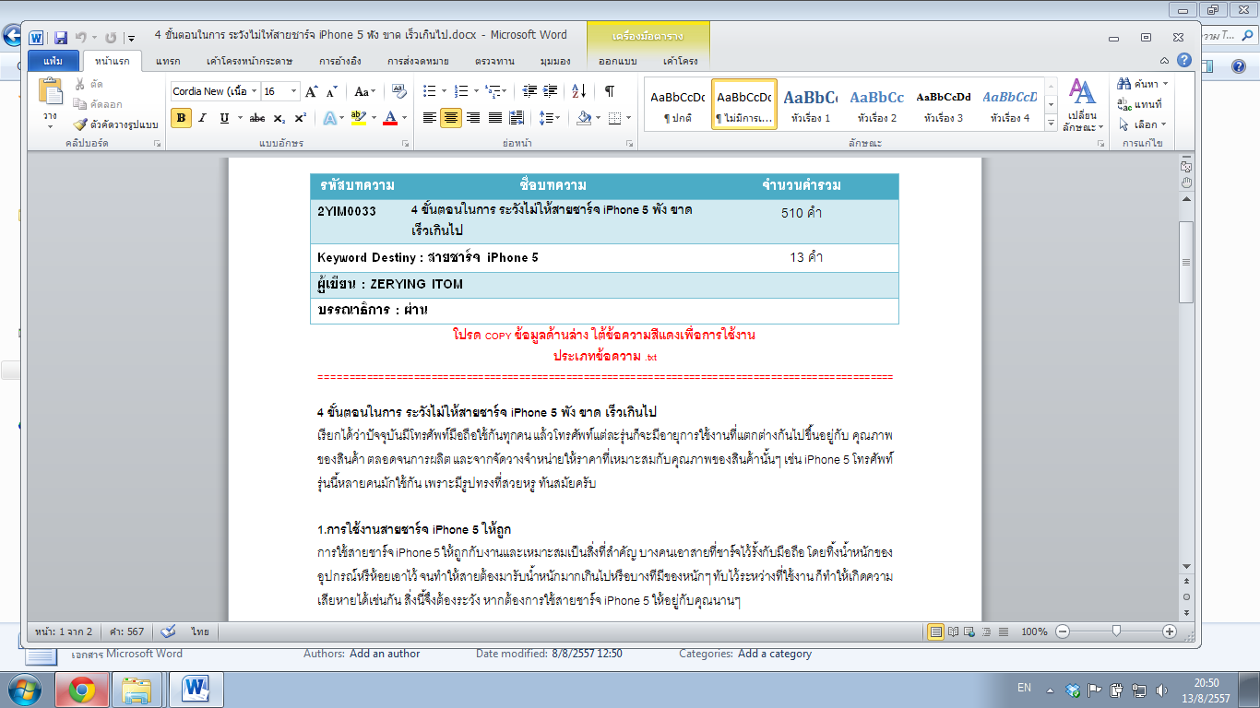The width and height of the screenshot is (1260, 708).
Task: Click the Shrink Font icon
Action: 332,91
